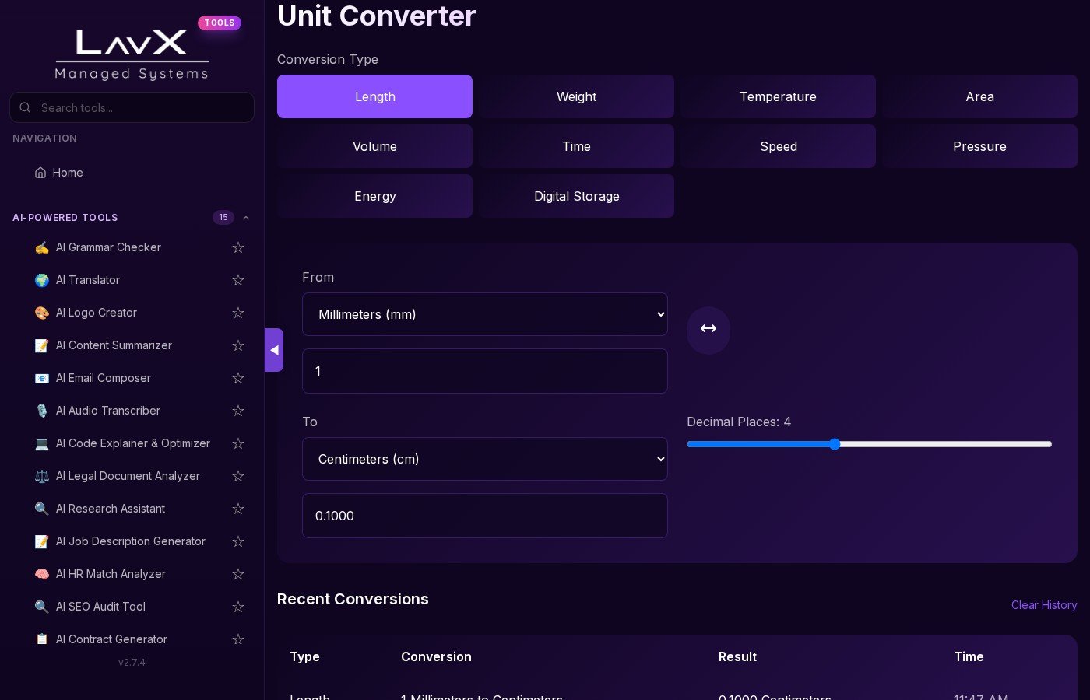Click the AI Audio Transcriber microphone icon
This screenshot has height=700, width=1090.
[42, 411]
